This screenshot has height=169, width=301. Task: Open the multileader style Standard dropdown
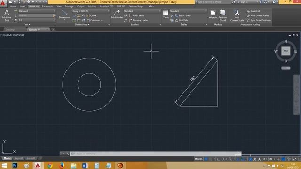[142, 11]
